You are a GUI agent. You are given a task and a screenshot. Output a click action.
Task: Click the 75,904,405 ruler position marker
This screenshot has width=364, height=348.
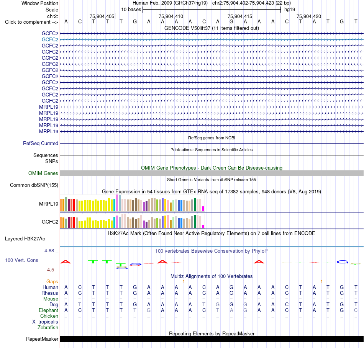point(102,16)
